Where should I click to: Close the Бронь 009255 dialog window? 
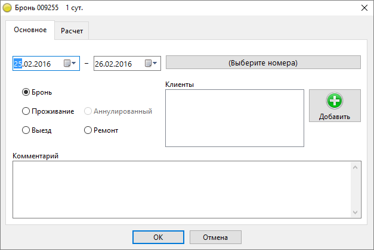click(364, 8)
